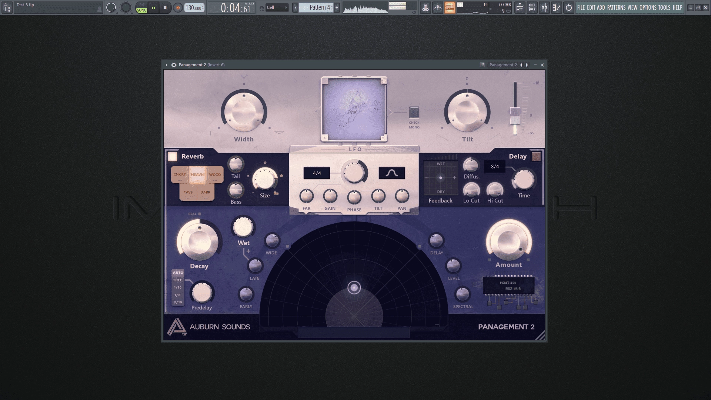Click the undo history circular arrow icon
The image size is (711, 400).
click(569, 7)
